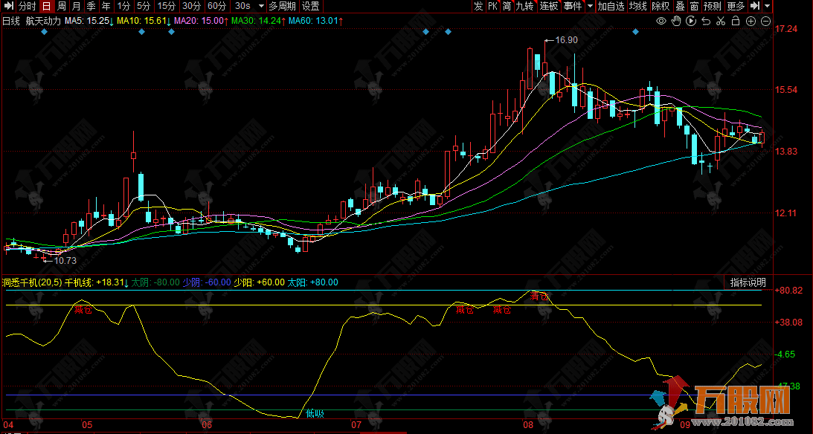813x434 pixels.
Task: Select the hand pan tool
Action: (676, 21)
